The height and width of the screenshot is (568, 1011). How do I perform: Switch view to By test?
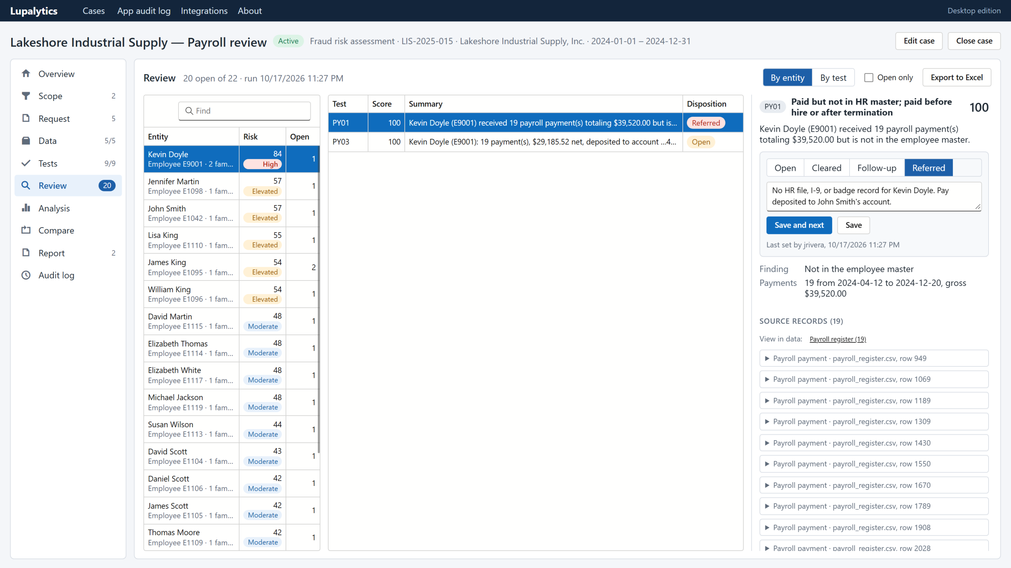coord(833,78)
